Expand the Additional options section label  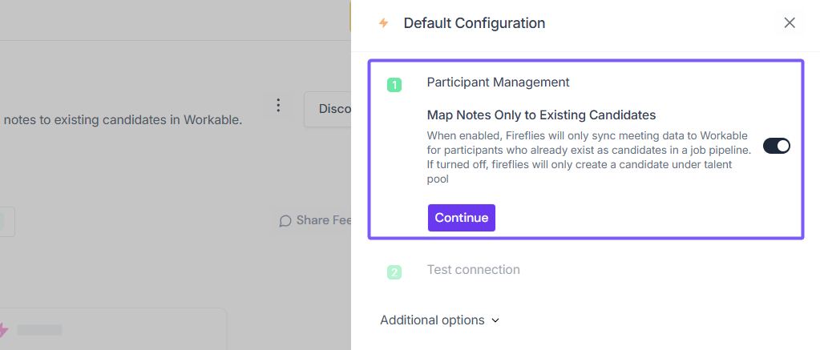coord(432,320)
